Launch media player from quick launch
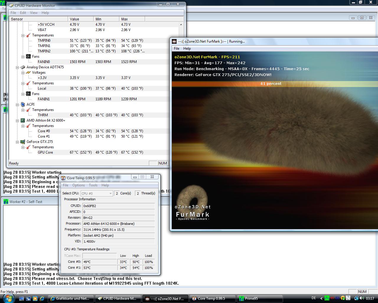 (x=35, y=299)
